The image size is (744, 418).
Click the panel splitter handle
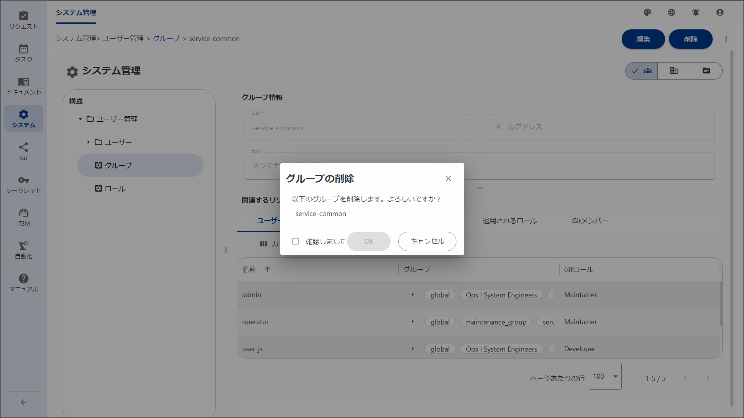pyautogui.click(x=226, y=250)
